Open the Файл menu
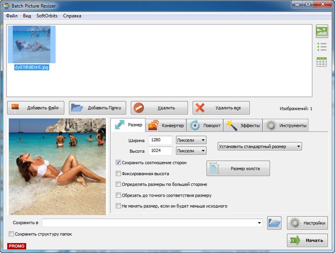Screen dimensions: 335x253 tap(12, 16)
